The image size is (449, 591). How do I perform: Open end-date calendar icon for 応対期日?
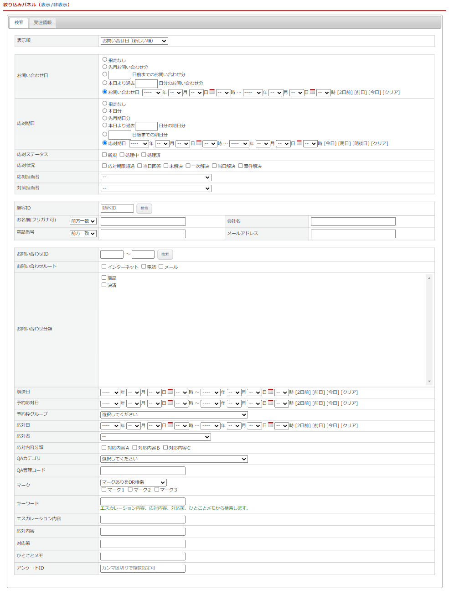(x=299, y=143)
